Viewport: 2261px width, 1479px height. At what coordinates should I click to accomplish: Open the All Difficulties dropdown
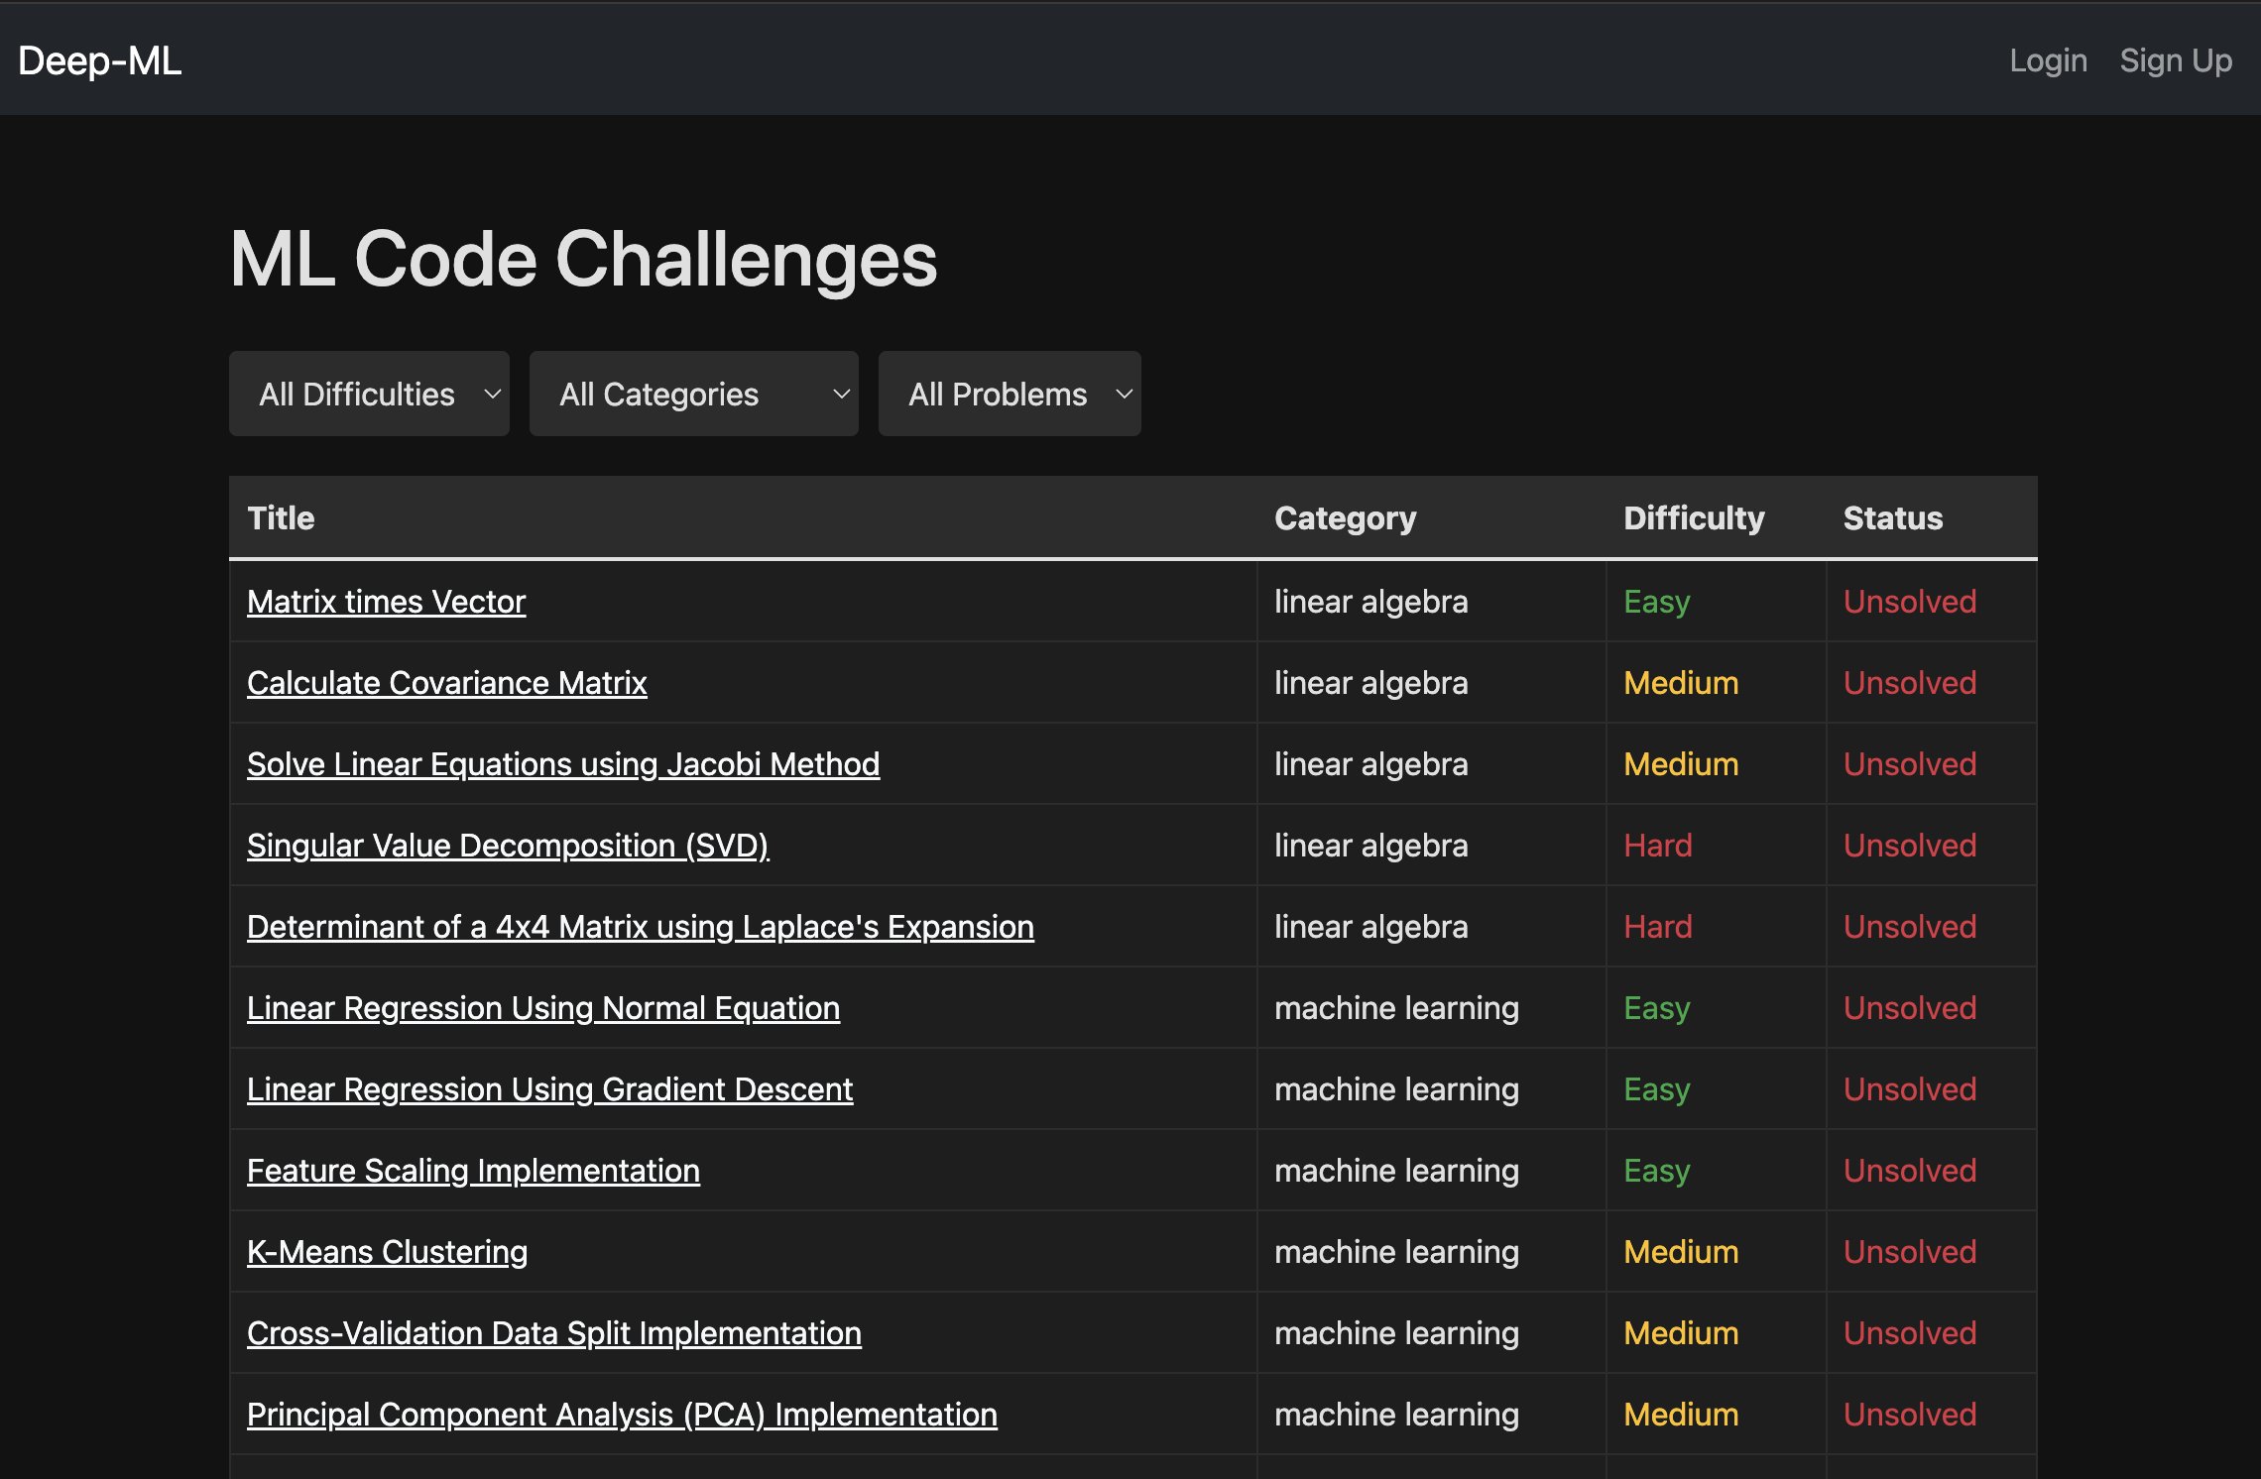369,394
